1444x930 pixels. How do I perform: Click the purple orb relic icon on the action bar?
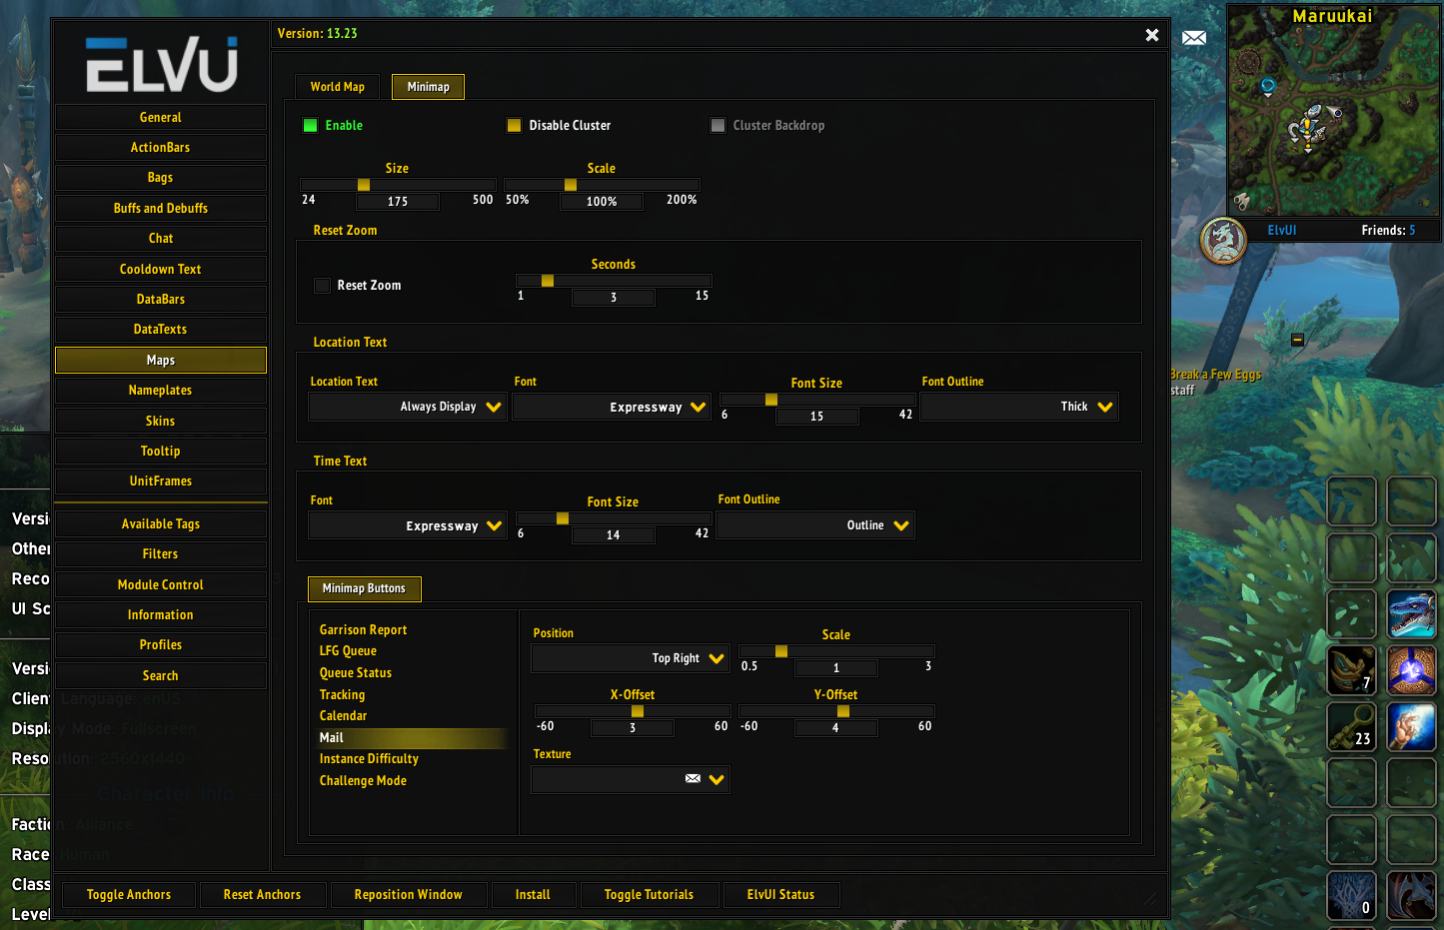(x=1411, y=670)
